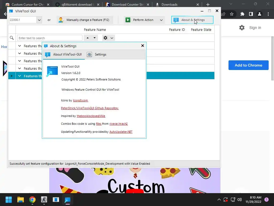Click the green Perform Action play icon
The height and width of the screenshot is (206, 274).
(x=128, y=20)
